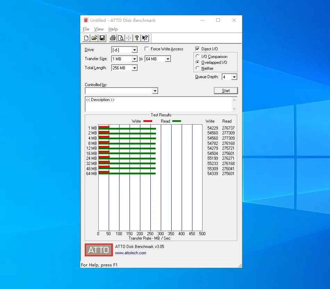Click the four-arrow move toolbar icon
Screen dimensions: 330x289
pyautogui.click(x=129, y=38)
